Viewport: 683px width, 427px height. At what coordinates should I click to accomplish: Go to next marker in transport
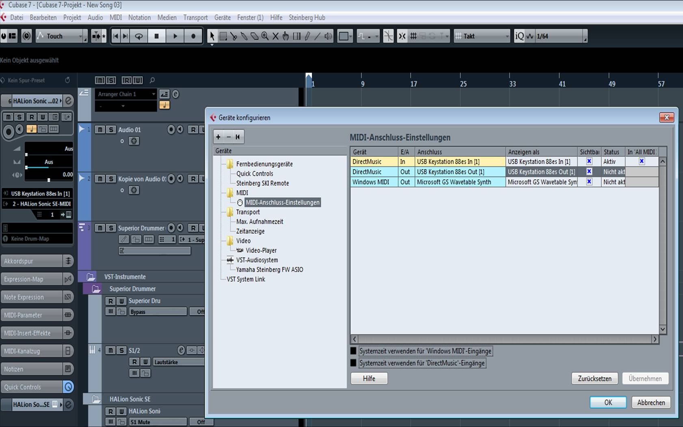[x=125, y=36]
